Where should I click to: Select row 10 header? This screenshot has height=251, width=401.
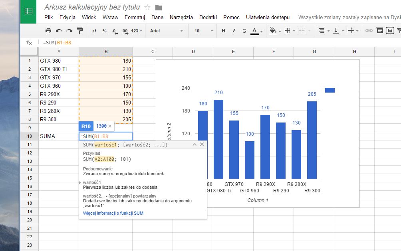[x=30, y=136]
